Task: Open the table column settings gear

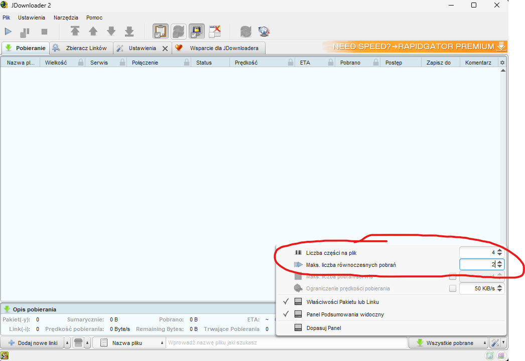Action: point(502,63)
